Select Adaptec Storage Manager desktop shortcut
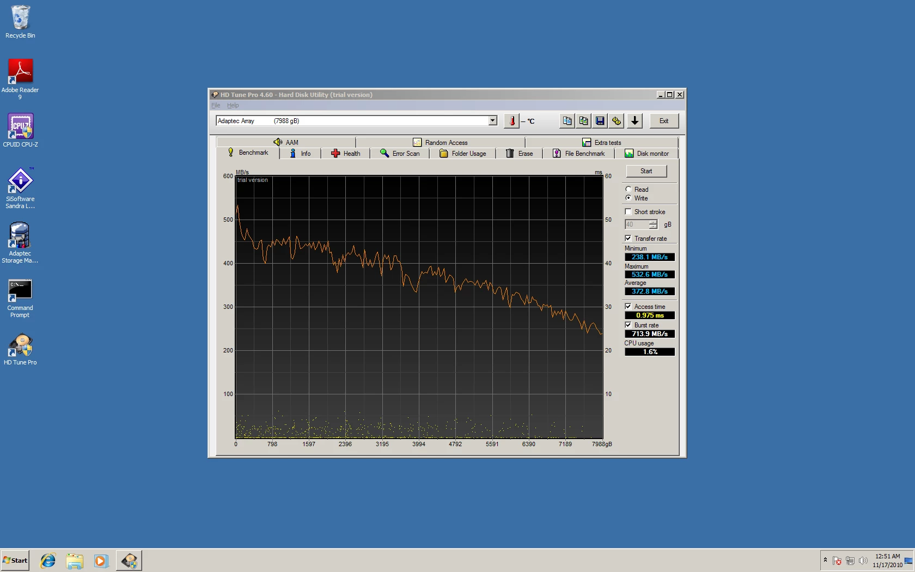Viewport: 915px width, 572px height. point(20,242)
